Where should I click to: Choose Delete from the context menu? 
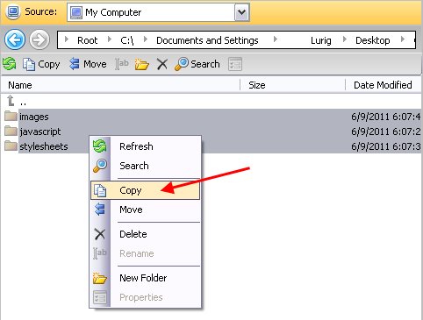146,234
